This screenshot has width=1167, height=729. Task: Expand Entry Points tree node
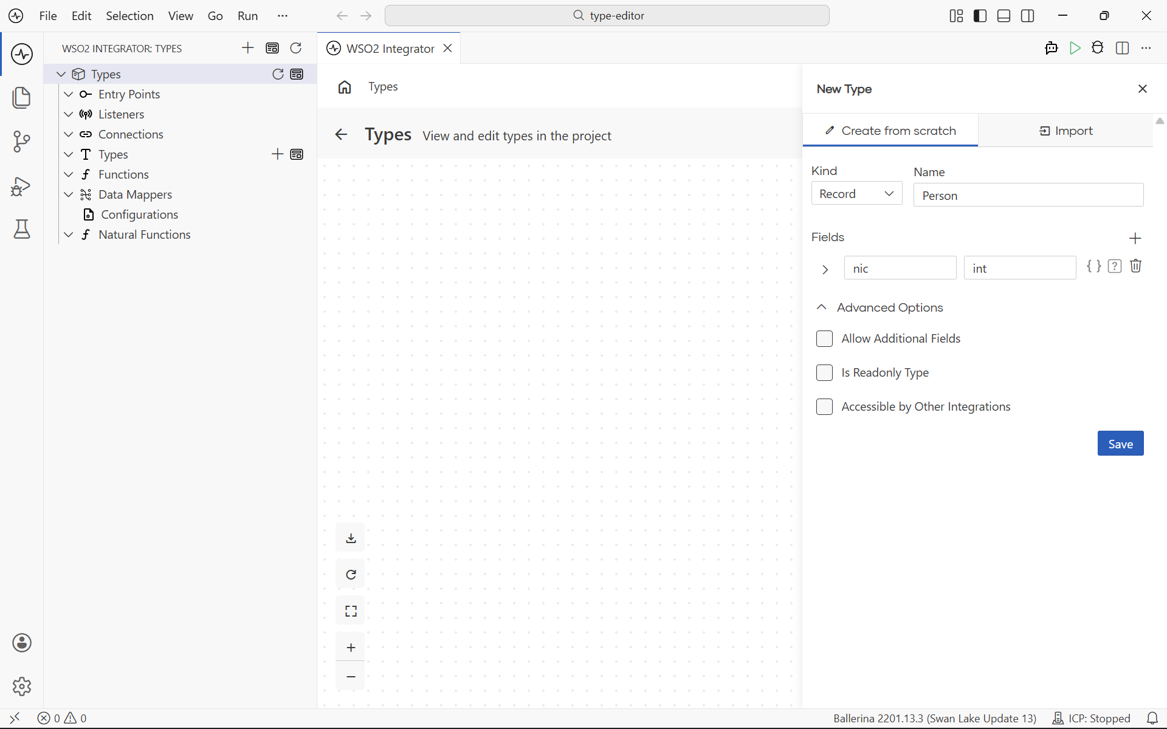click(x=69, y=94)
